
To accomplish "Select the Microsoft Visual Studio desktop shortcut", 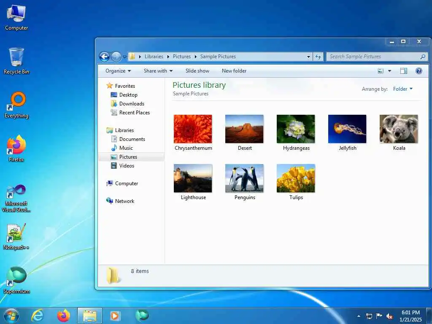I will click(16, 198).
